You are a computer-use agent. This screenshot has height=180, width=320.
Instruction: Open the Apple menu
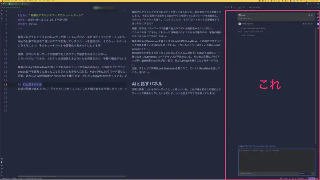[2, 1]
